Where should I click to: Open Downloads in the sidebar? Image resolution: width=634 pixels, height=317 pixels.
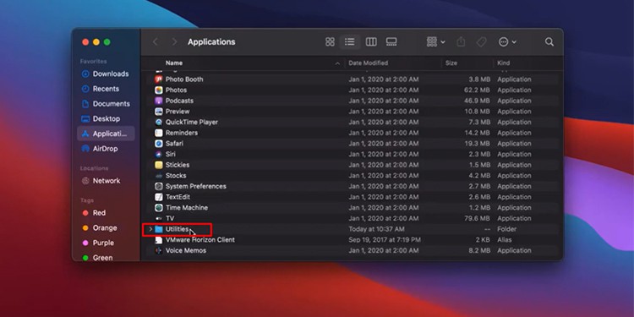(105, 74)
